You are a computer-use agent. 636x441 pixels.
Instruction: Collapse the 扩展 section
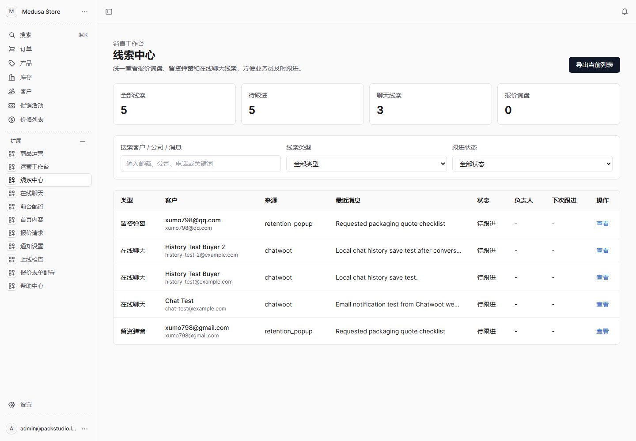pos(83,141)
